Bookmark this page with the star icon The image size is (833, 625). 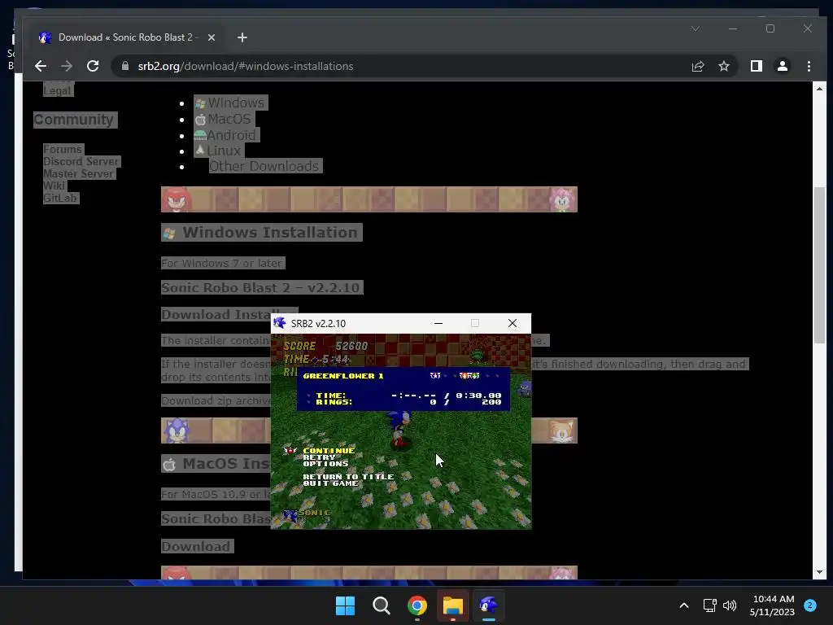coord(723,66)
